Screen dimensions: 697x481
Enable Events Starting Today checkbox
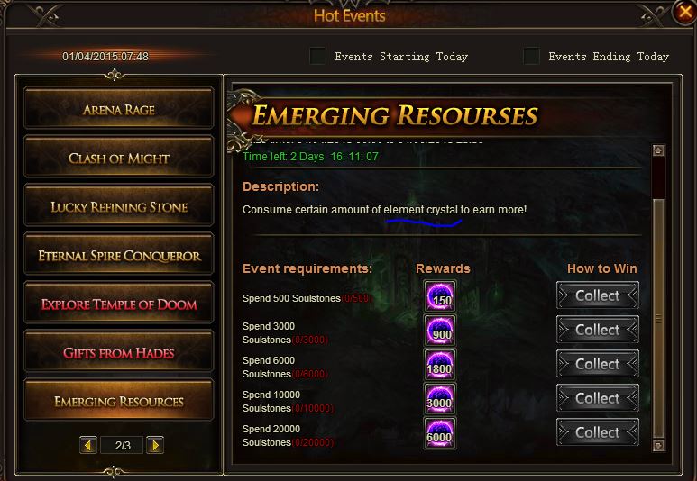317,57
